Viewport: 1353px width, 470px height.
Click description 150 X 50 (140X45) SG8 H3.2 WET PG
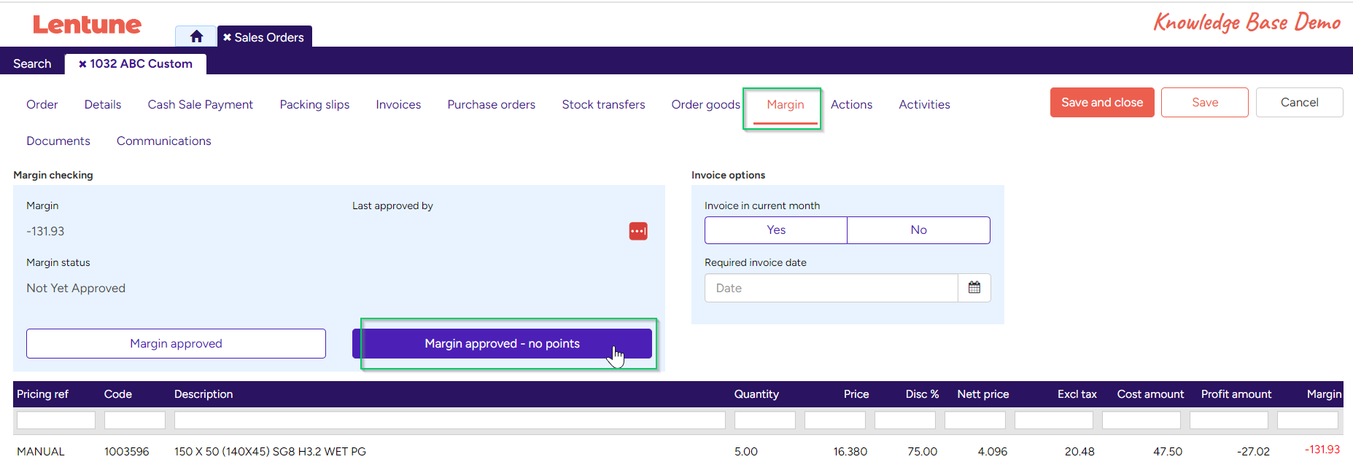pyautogui.click(x=270, y=452)
